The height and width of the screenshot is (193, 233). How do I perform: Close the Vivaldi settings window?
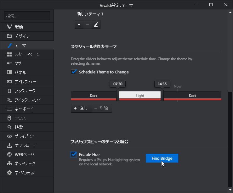coord(225,5)
